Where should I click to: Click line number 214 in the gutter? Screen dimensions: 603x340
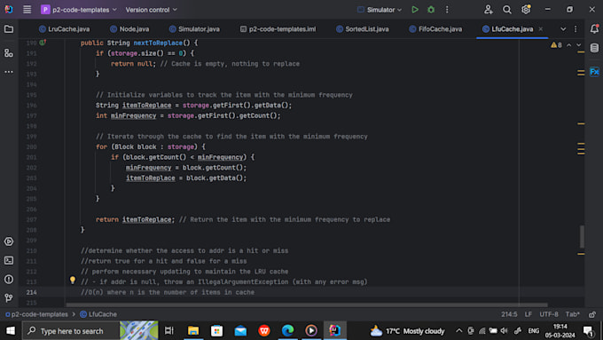[32, 292]
